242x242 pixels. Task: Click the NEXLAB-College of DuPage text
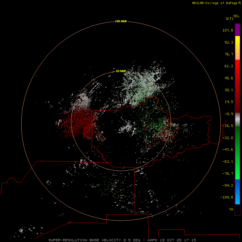pos(215,3)
